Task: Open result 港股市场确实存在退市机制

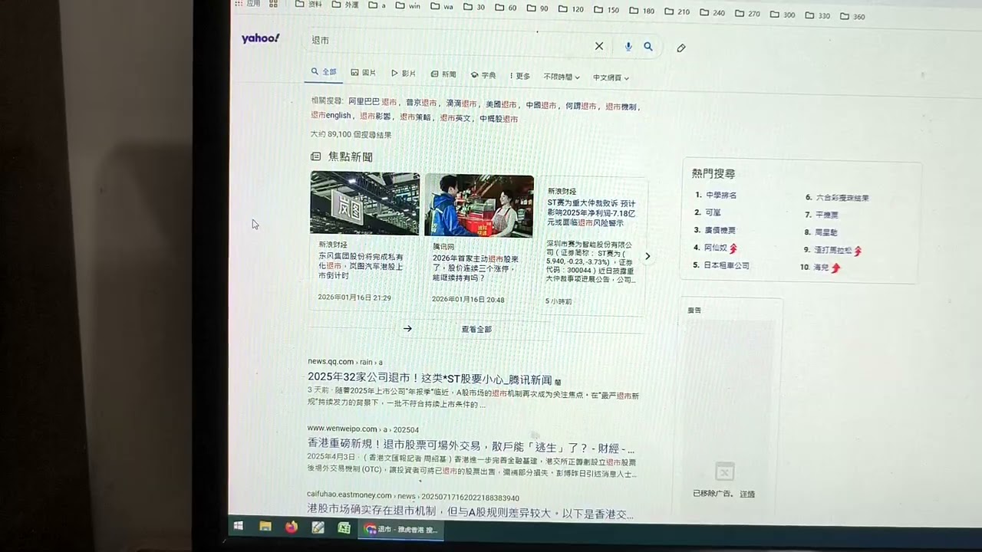Action: 470,511
